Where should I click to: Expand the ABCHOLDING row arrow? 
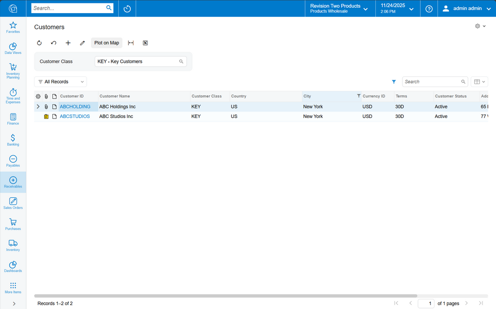click(38, 107)
